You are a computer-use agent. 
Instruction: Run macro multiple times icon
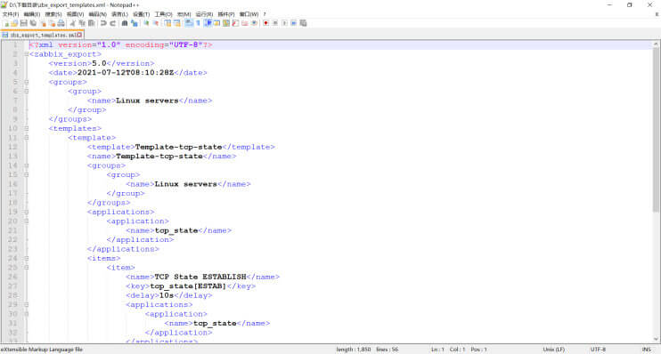294,23
